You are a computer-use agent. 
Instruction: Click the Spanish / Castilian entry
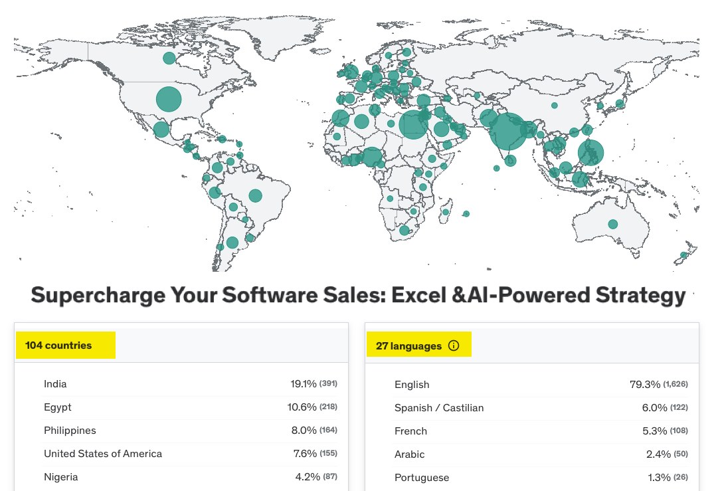pos(438,407)
